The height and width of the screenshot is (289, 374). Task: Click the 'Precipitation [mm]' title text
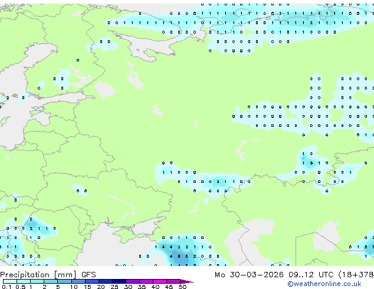(38, 275)
